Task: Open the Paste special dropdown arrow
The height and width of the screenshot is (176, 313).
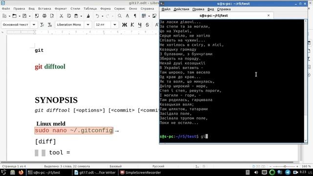Action: [81, 16]
